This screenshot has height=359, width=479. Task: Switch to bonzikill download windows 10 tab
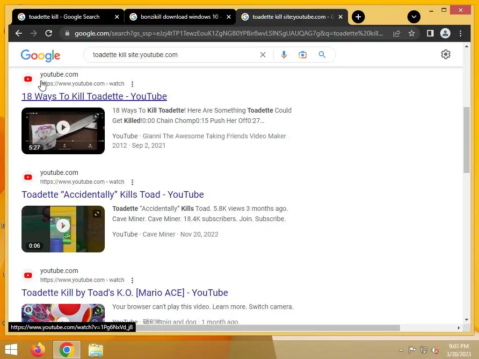tap(180, 17)
